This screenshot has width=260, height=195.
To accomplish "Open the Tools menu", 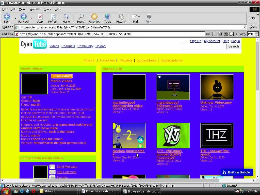I will point(47,9).
